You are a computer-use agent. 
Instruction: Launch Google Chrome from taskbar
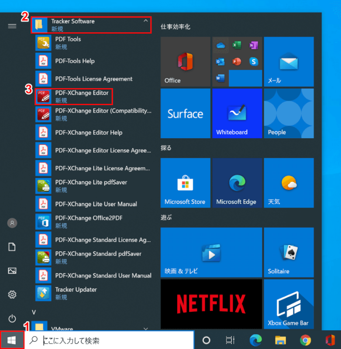click(305, 340)
